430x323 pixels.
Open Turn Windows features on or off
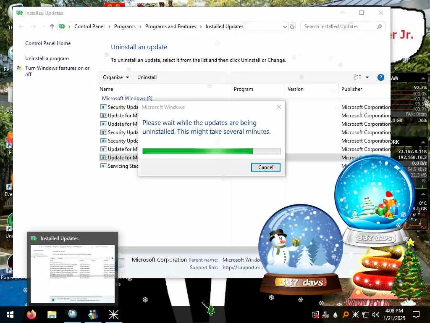pos(57,71)
